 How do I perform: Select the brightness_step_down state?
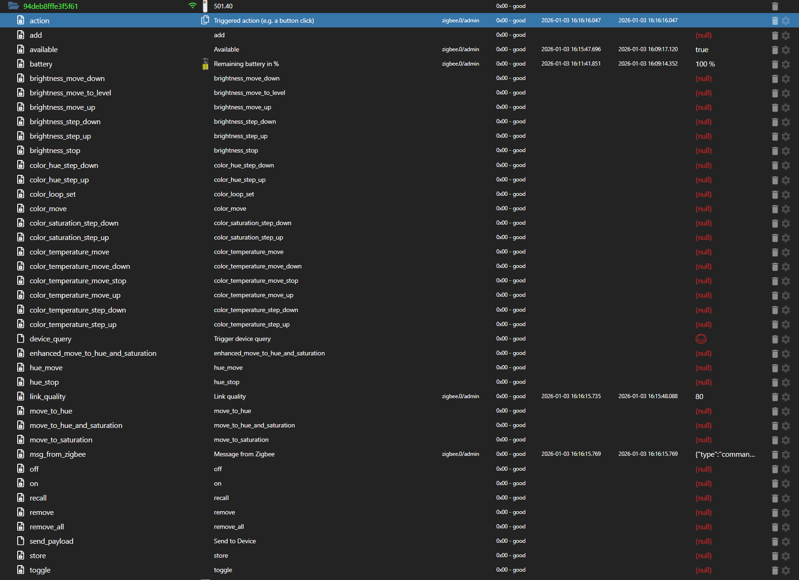click(x=65, y=121)
